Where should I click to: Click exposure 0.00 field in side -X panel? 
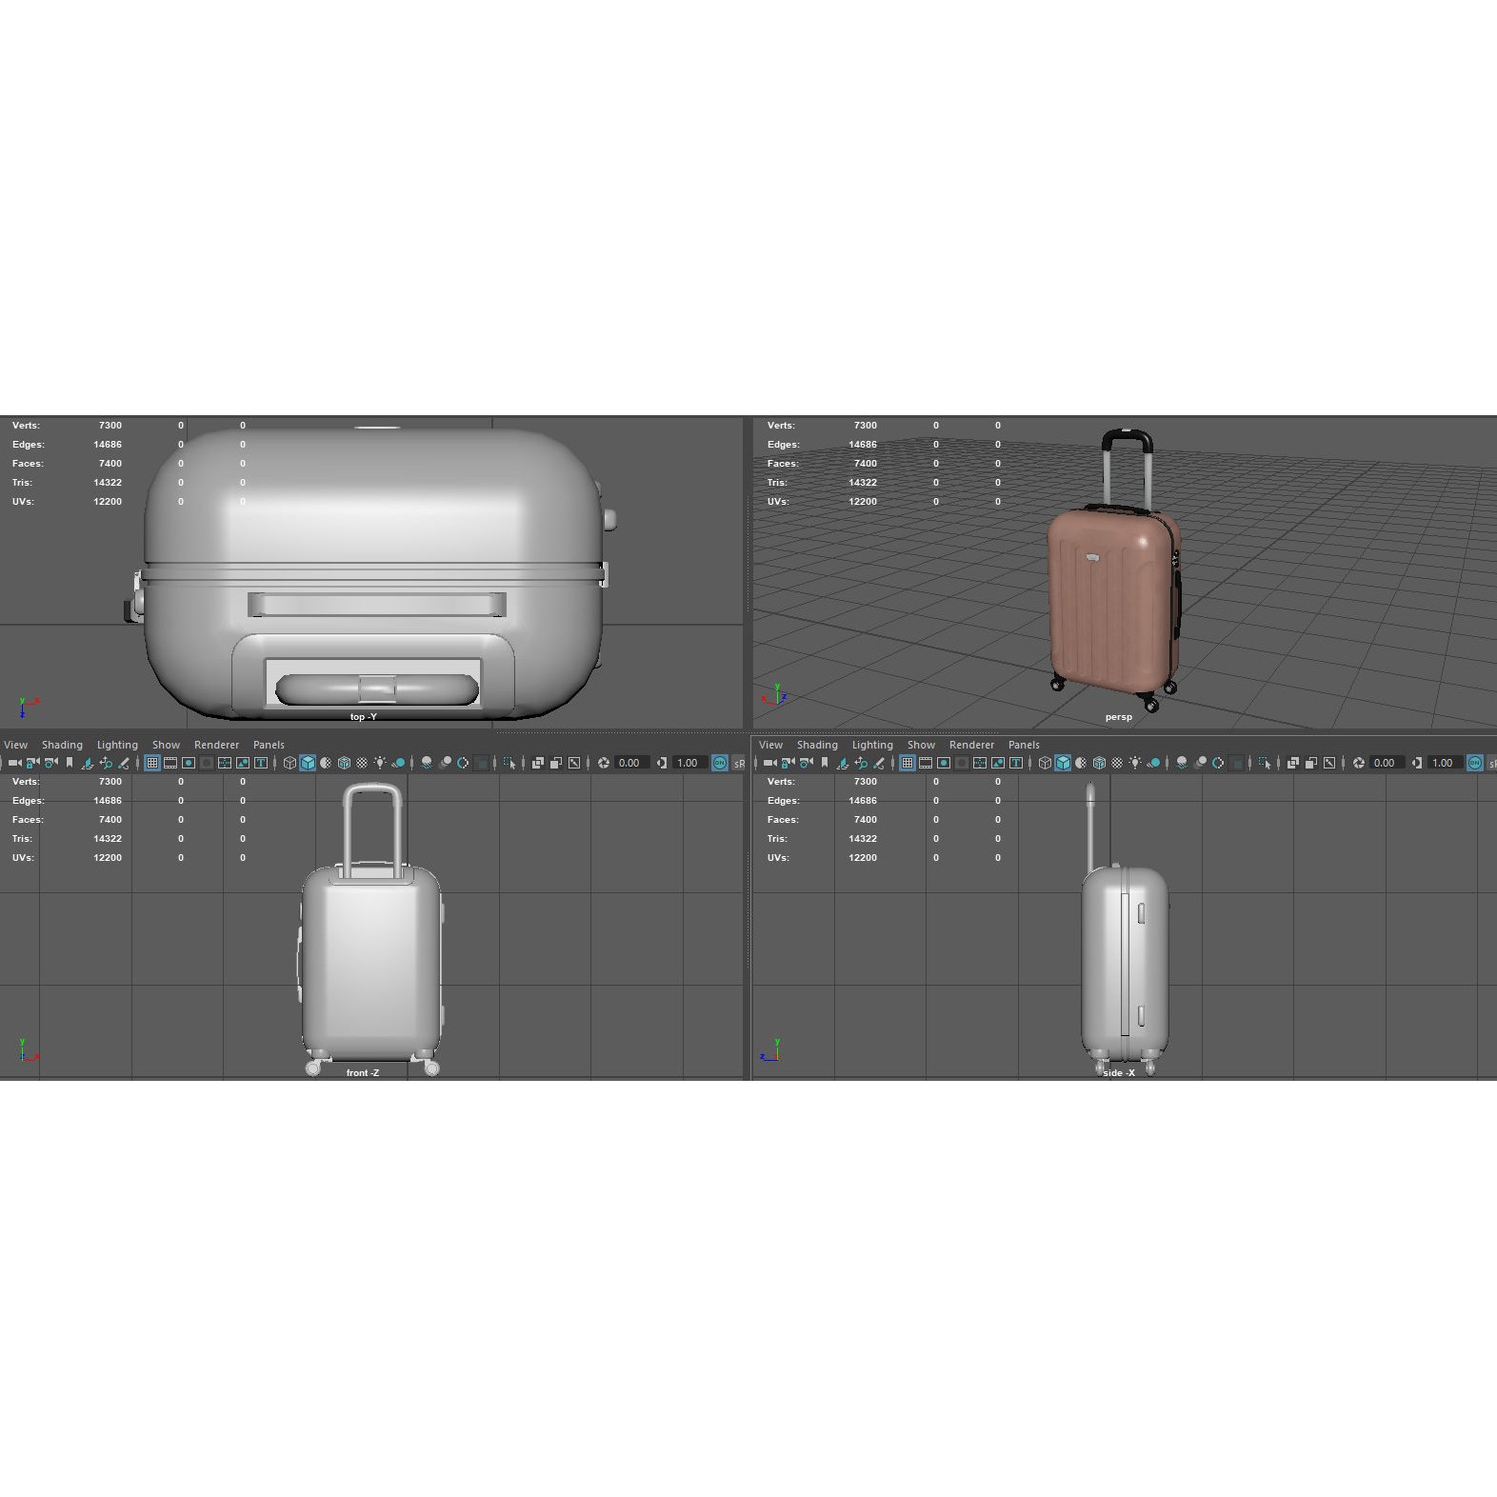1387,763
